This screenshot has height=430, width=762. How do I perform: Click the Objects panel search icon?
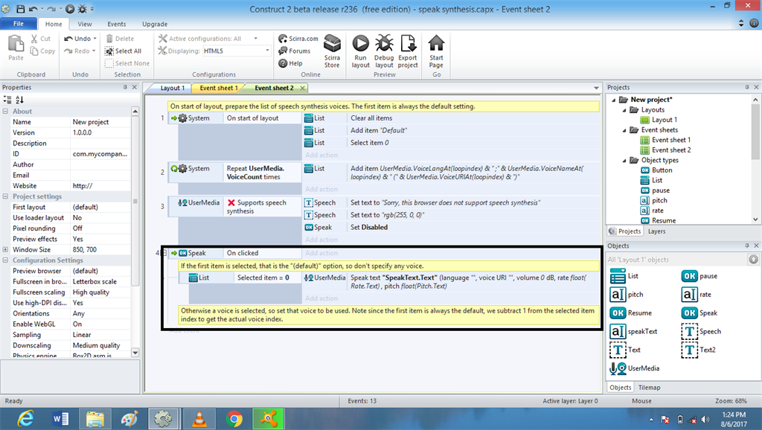coord(753,260)
